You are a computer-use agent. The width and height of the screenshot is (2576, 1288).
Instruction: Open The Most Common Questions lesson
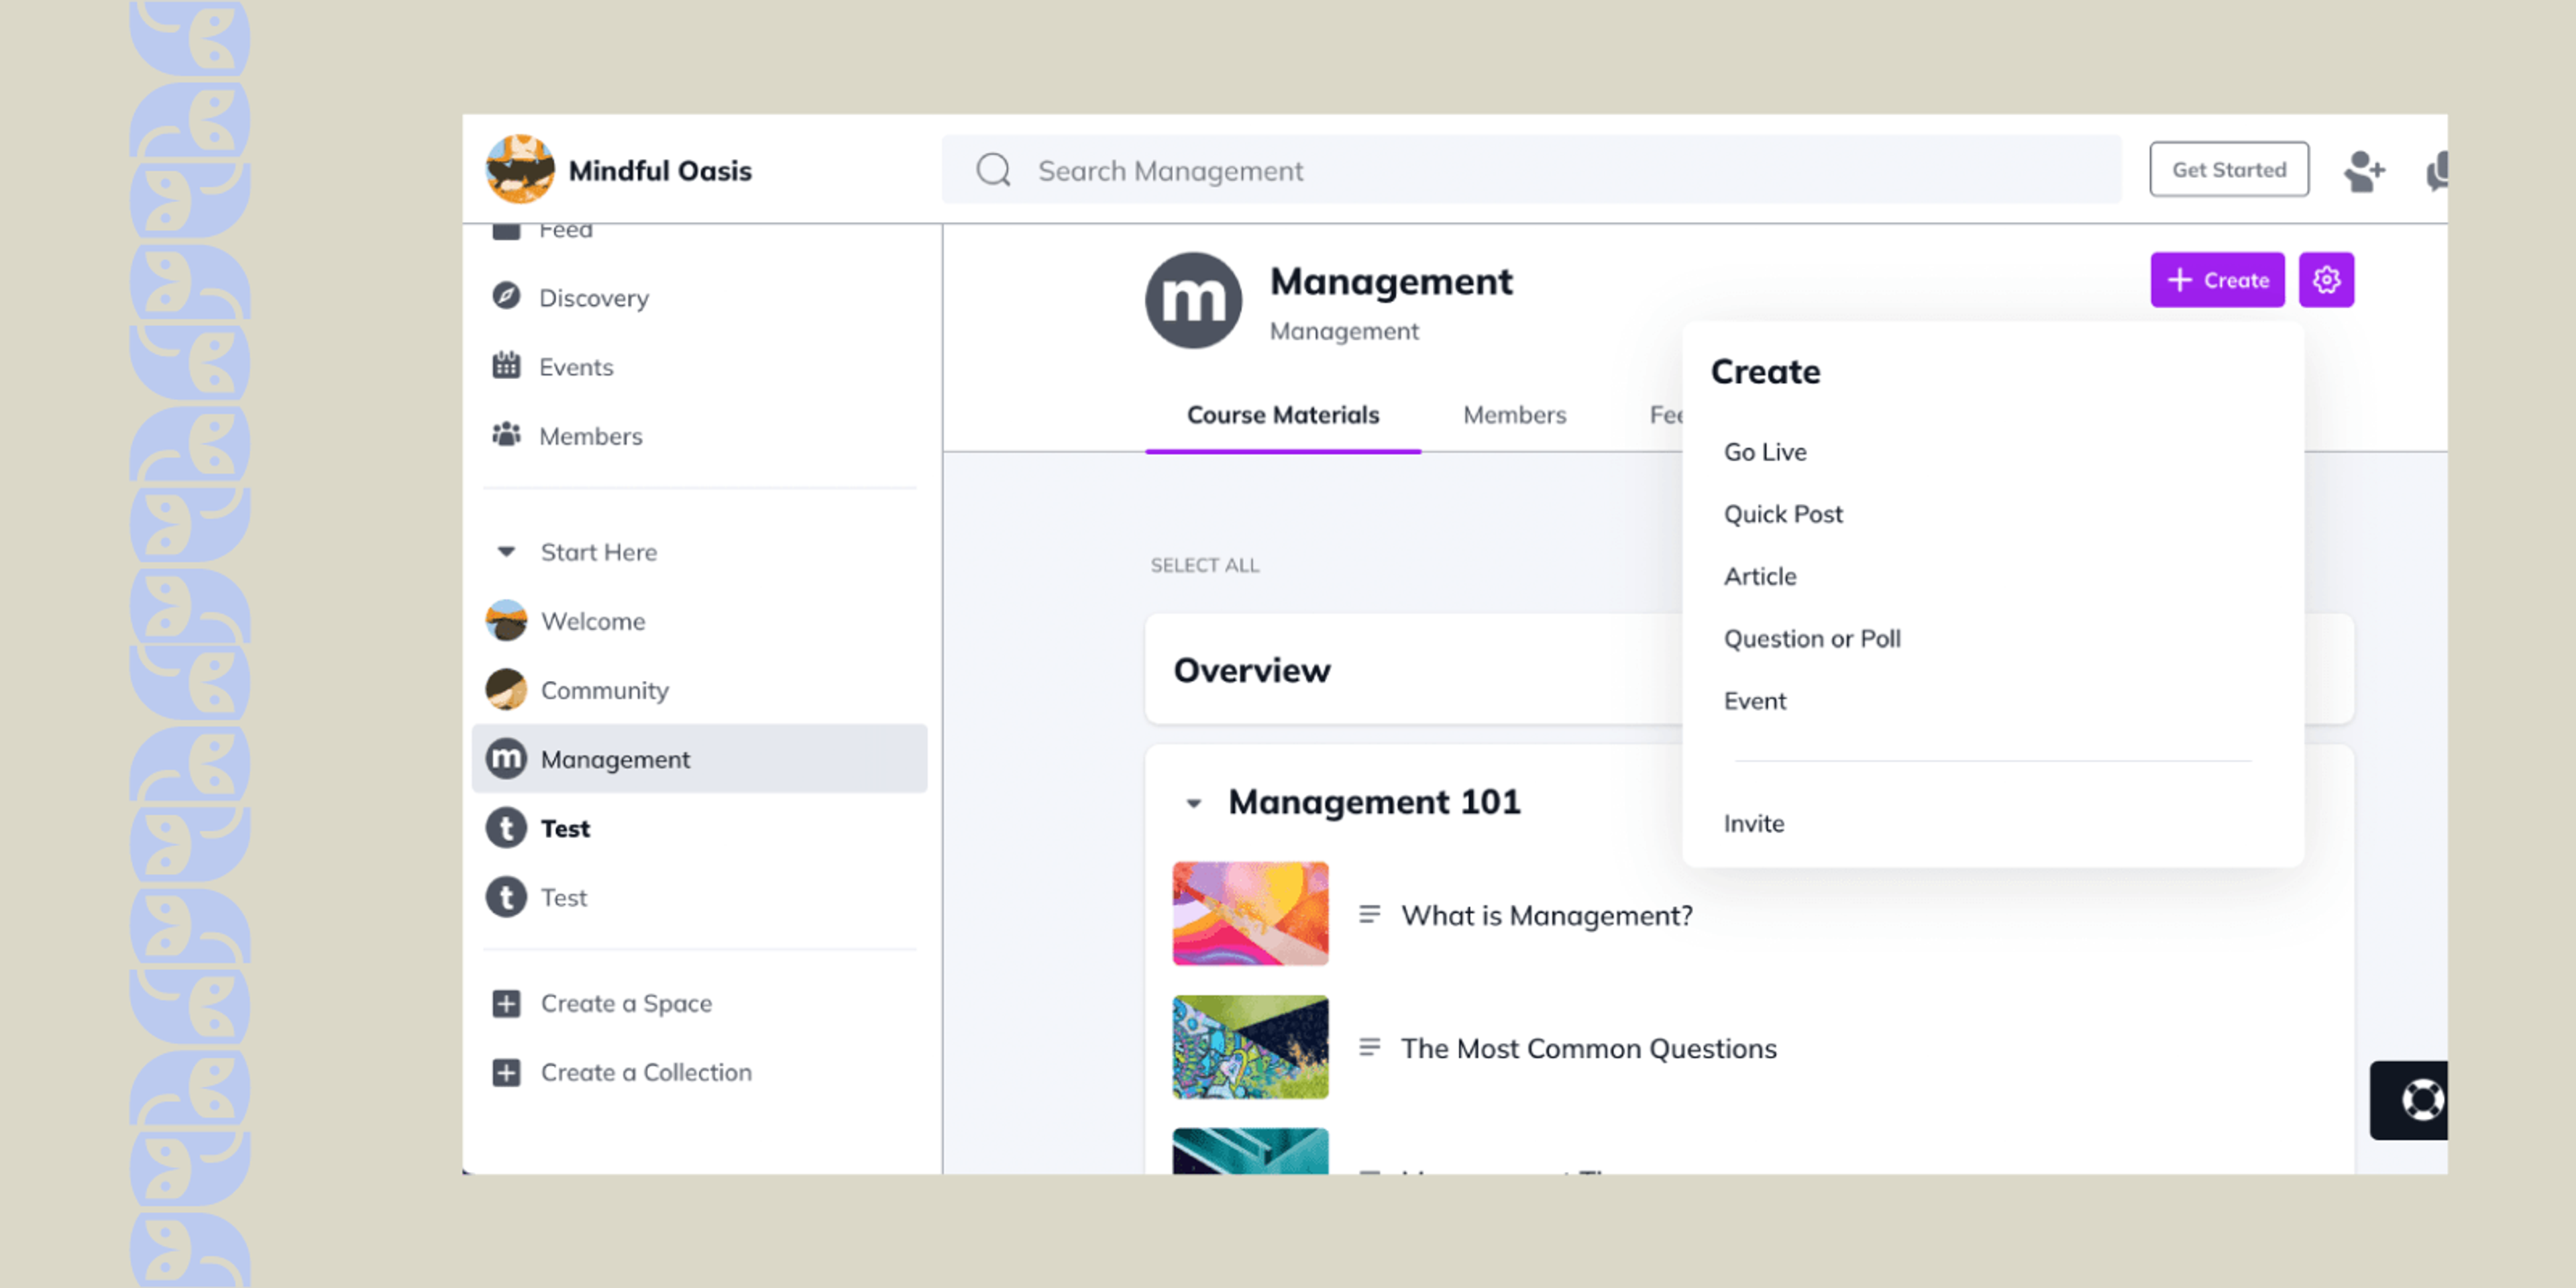(1588, 1048)
